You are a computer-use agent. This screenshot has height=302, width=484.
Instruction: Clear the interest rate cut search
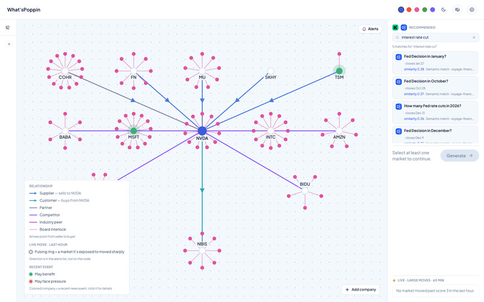coord(474,37)
